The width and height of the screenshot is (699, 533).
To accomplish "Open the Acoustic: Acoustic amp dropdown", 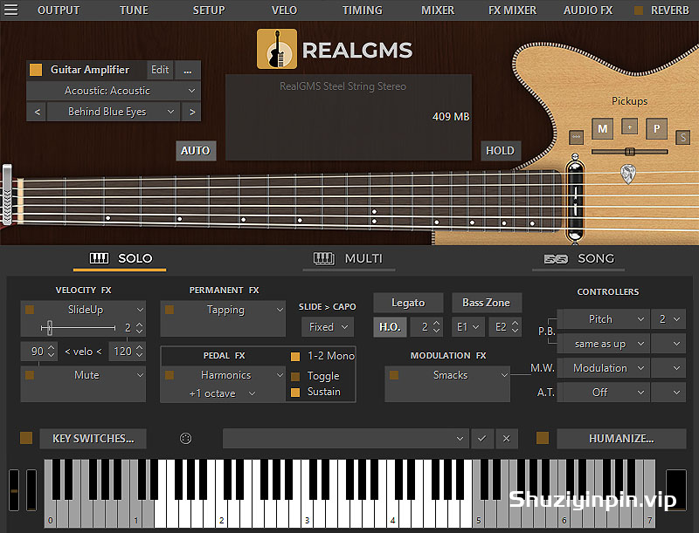I will [114, 91].
